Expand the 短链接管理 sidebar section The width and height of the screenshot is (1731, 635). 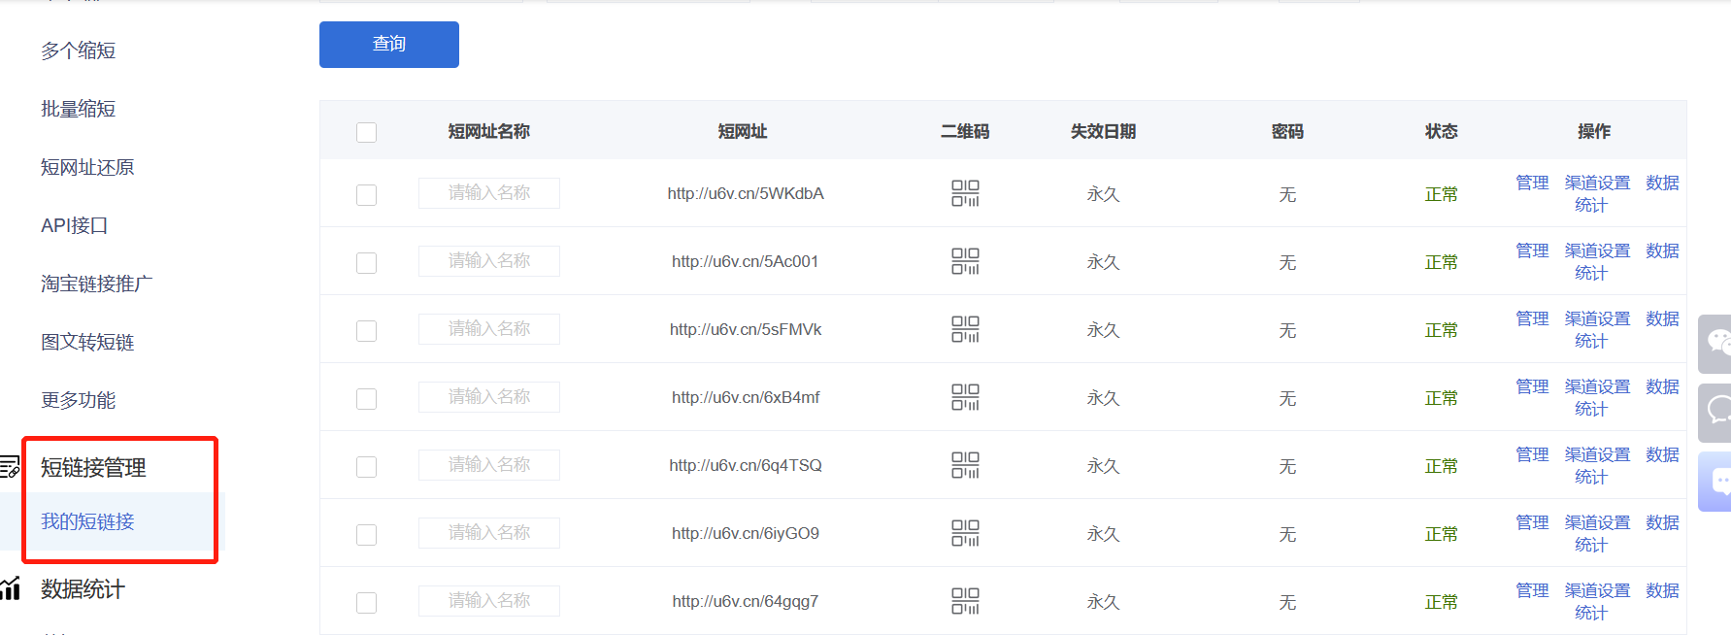93,468
